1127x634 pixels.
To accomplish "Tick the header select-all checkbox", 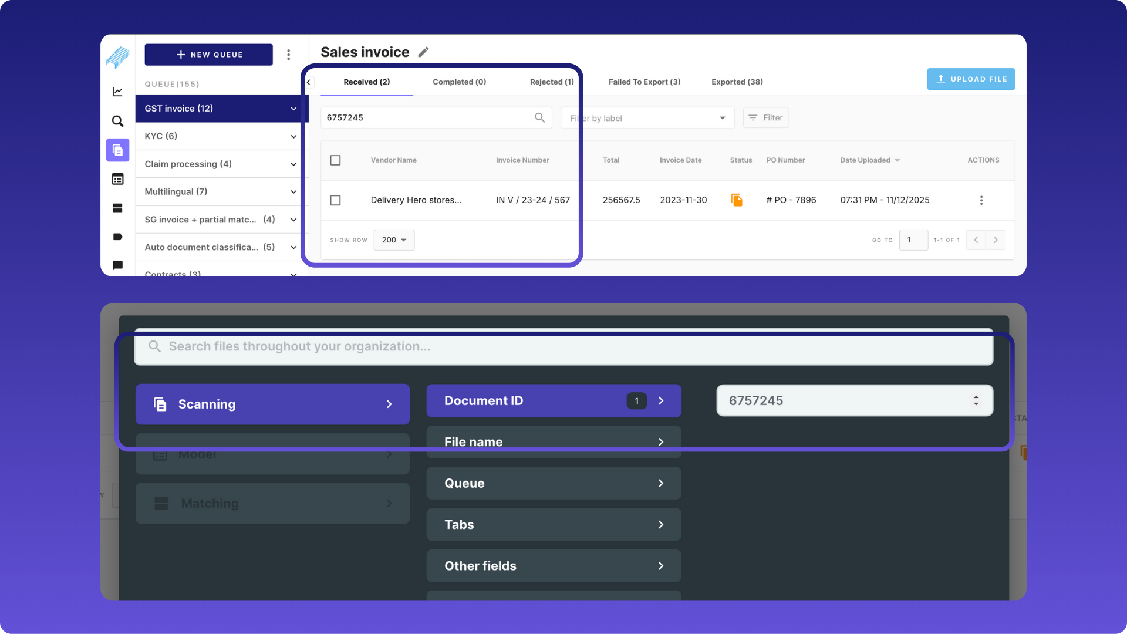I will pyautogui.click(x=335, y=160).
